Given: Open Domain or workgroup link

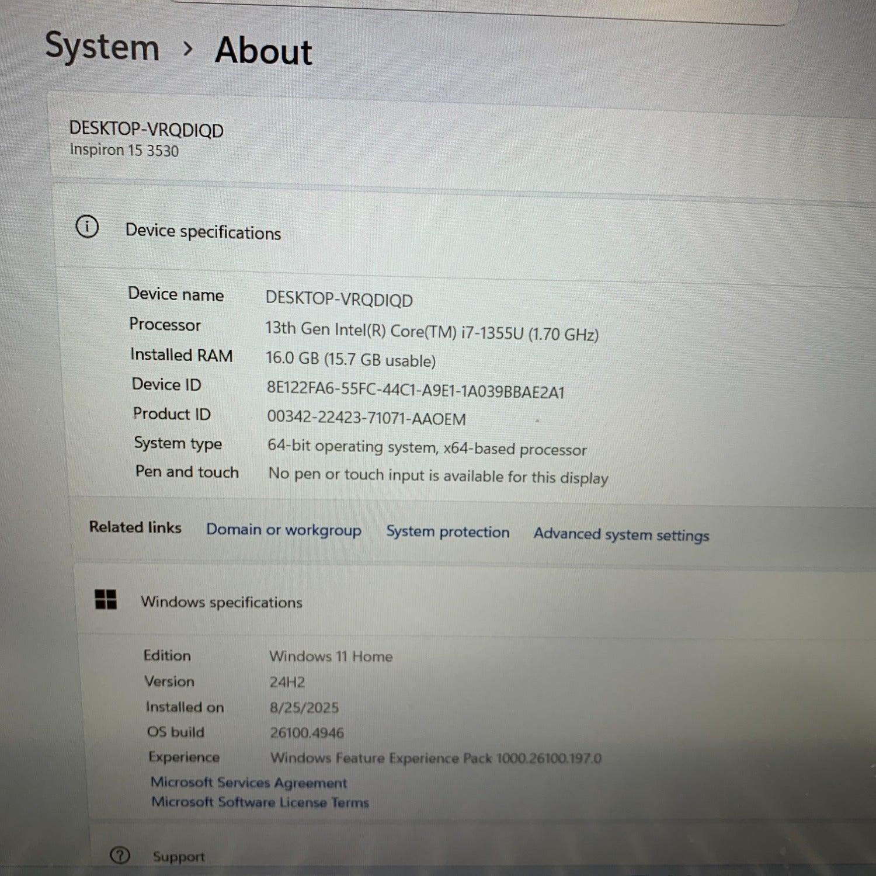Looking at the screenshot, I should coord(284,530).
